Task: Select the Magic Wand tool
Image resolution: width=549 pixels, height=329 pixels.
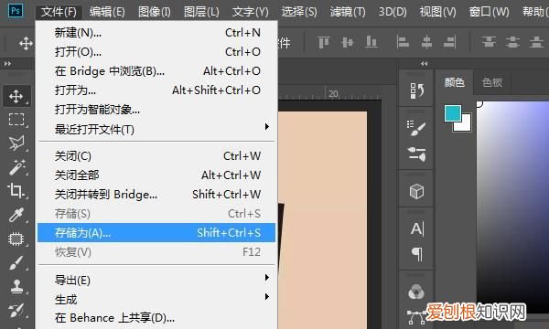Action: (16, 166)
